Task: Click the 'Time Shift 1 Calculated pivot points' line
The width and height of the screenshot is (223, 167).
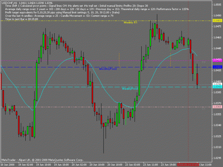Action: (x=76, y=6)
